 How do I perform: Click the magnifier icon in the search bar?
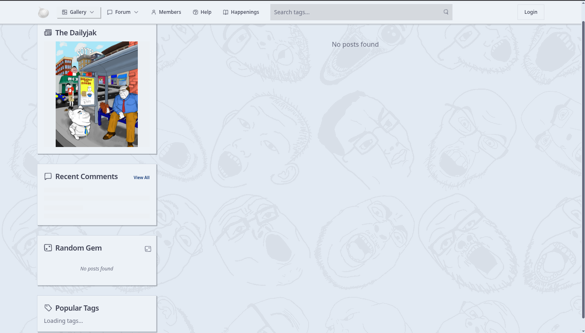(x=446, y=12)
